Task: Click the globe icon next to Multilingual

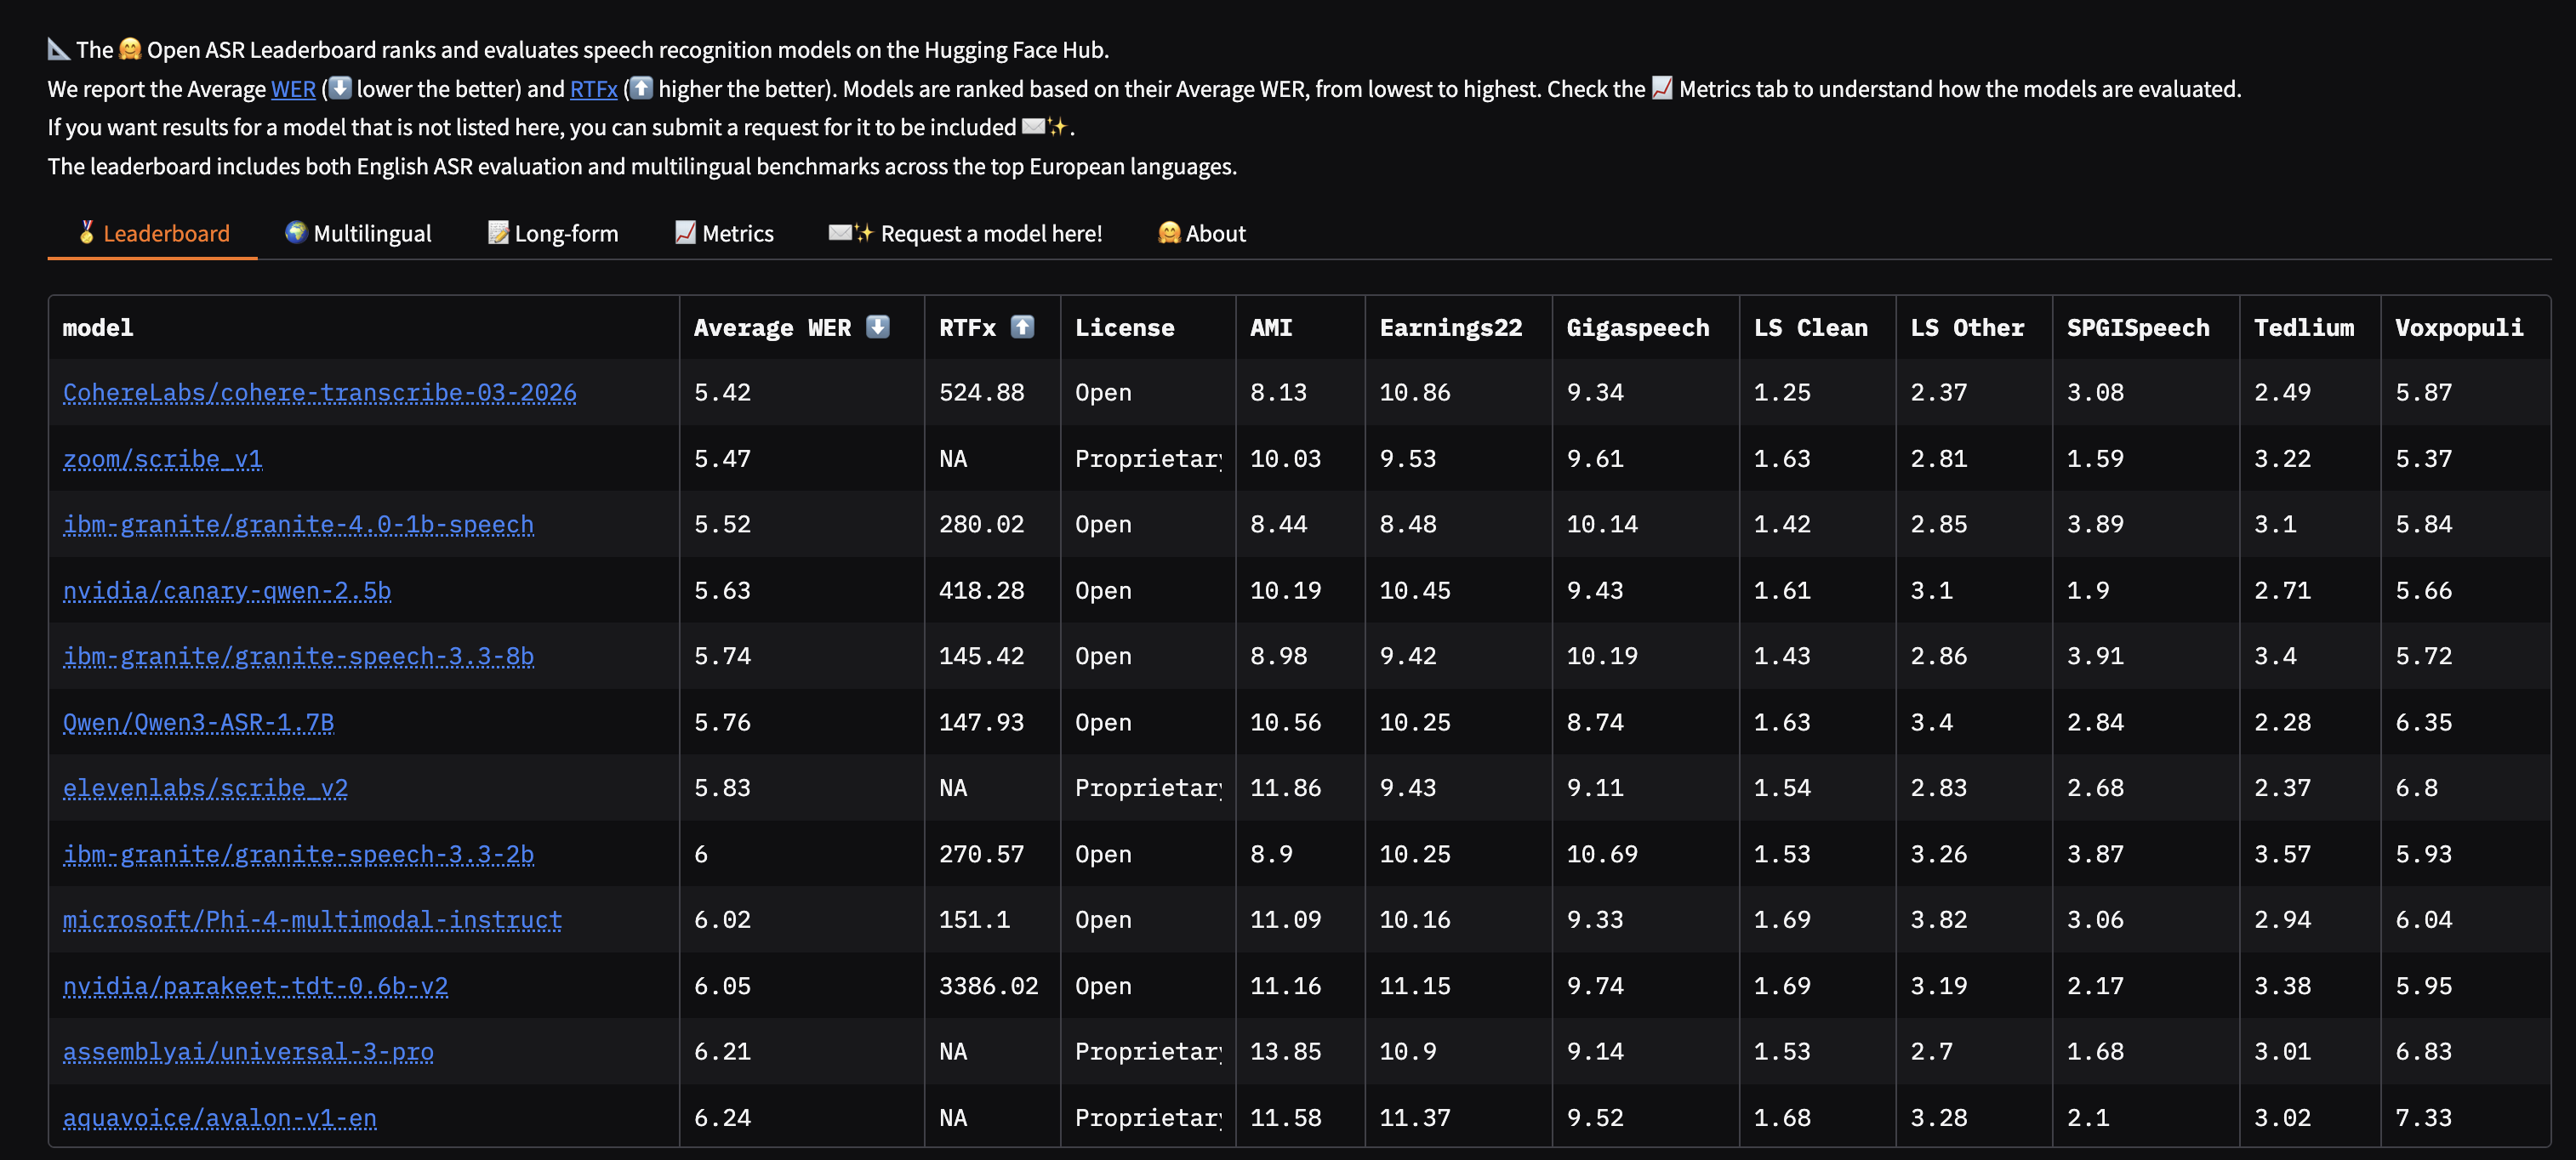Action: coord(295,232)
